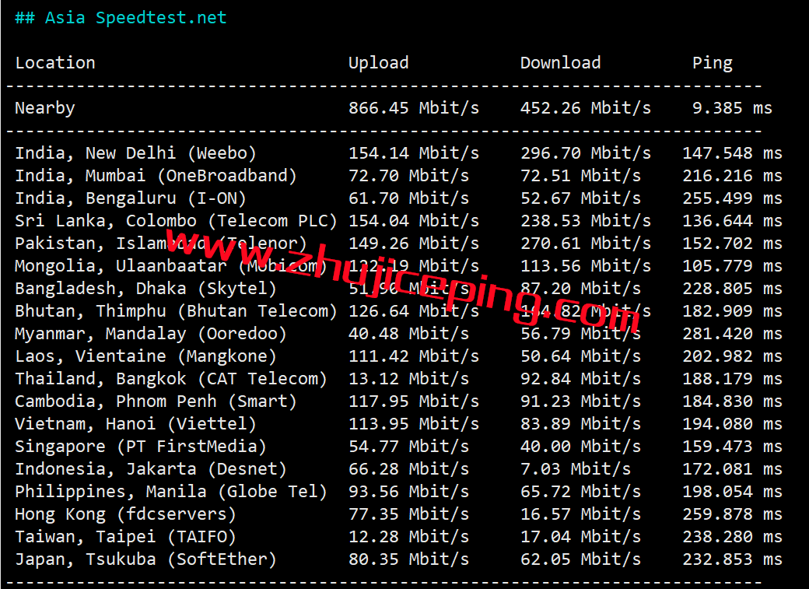Click Bangkok upload 13.12 Mbit/s
Screen dimensions: 809x589
[x=408, y=380]
